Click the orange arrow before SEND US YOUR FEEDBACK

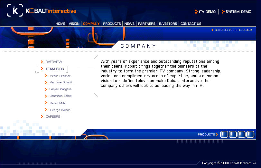click(x=212, y=30)
